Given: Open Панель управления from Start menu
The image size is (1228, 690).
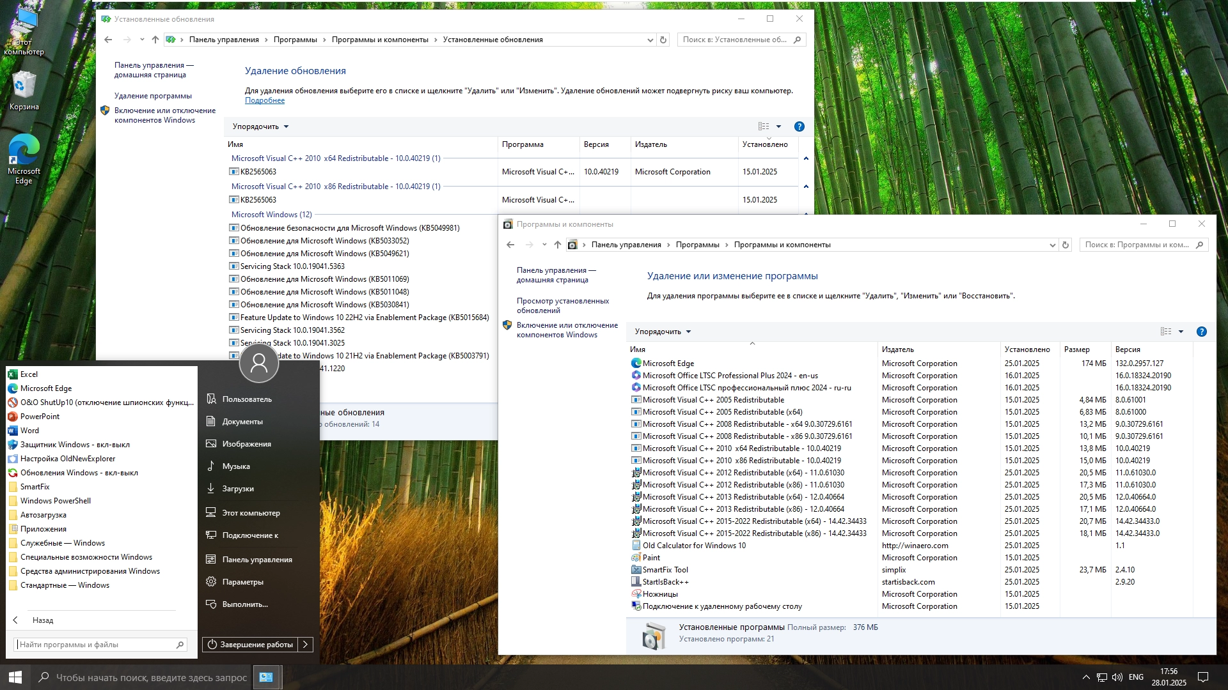Looking at the screenshot, I should pyautogui.click(x=257, y=560).
